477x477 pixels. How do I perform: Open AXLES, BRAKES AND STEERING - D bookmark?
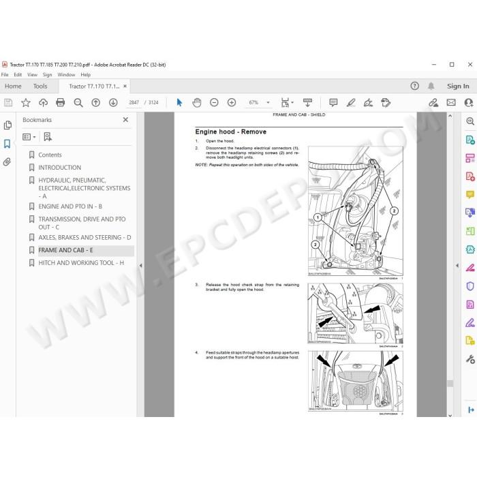84,237
